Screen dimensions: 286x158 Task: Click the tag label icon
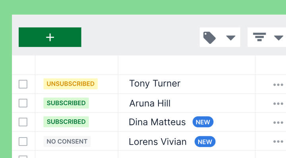click(x=209, y=38)
